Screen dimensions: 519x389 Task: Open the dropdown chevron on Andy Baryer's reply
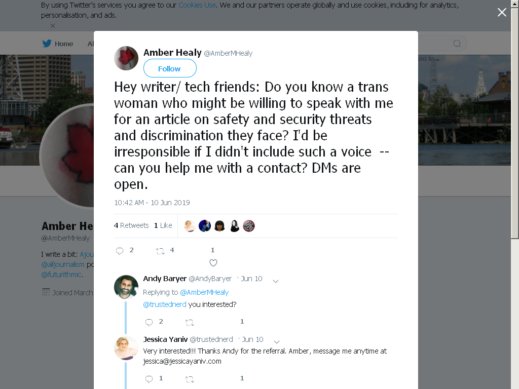[x=275, y=281]
